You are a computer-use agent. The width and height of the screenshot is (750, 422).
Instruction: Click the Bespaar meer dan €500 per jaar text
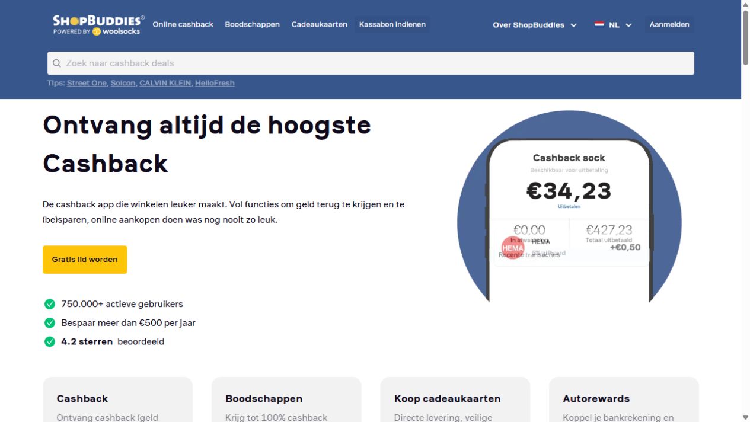[x=128, y=323]
